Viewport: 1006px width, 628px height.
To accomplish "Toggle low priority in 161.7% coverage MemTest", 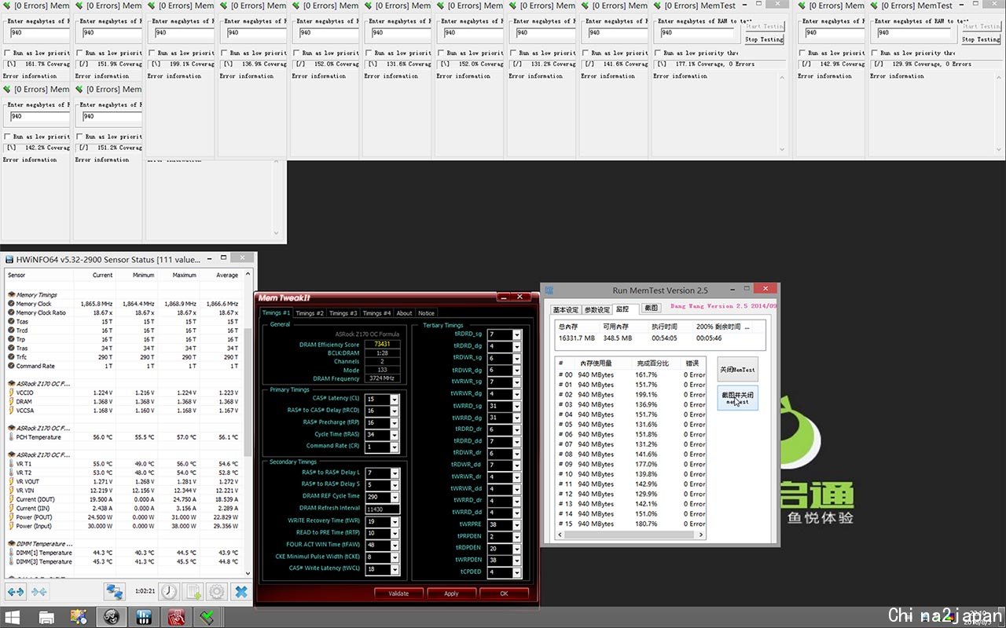I will pyautogui.click(x=8, y=53).
